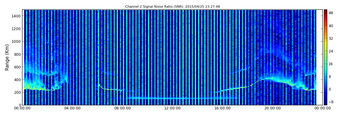Click the SNR colorbar gradient strip
The image size is (339, 120).
pyautogui.click(x=325, y=57)
